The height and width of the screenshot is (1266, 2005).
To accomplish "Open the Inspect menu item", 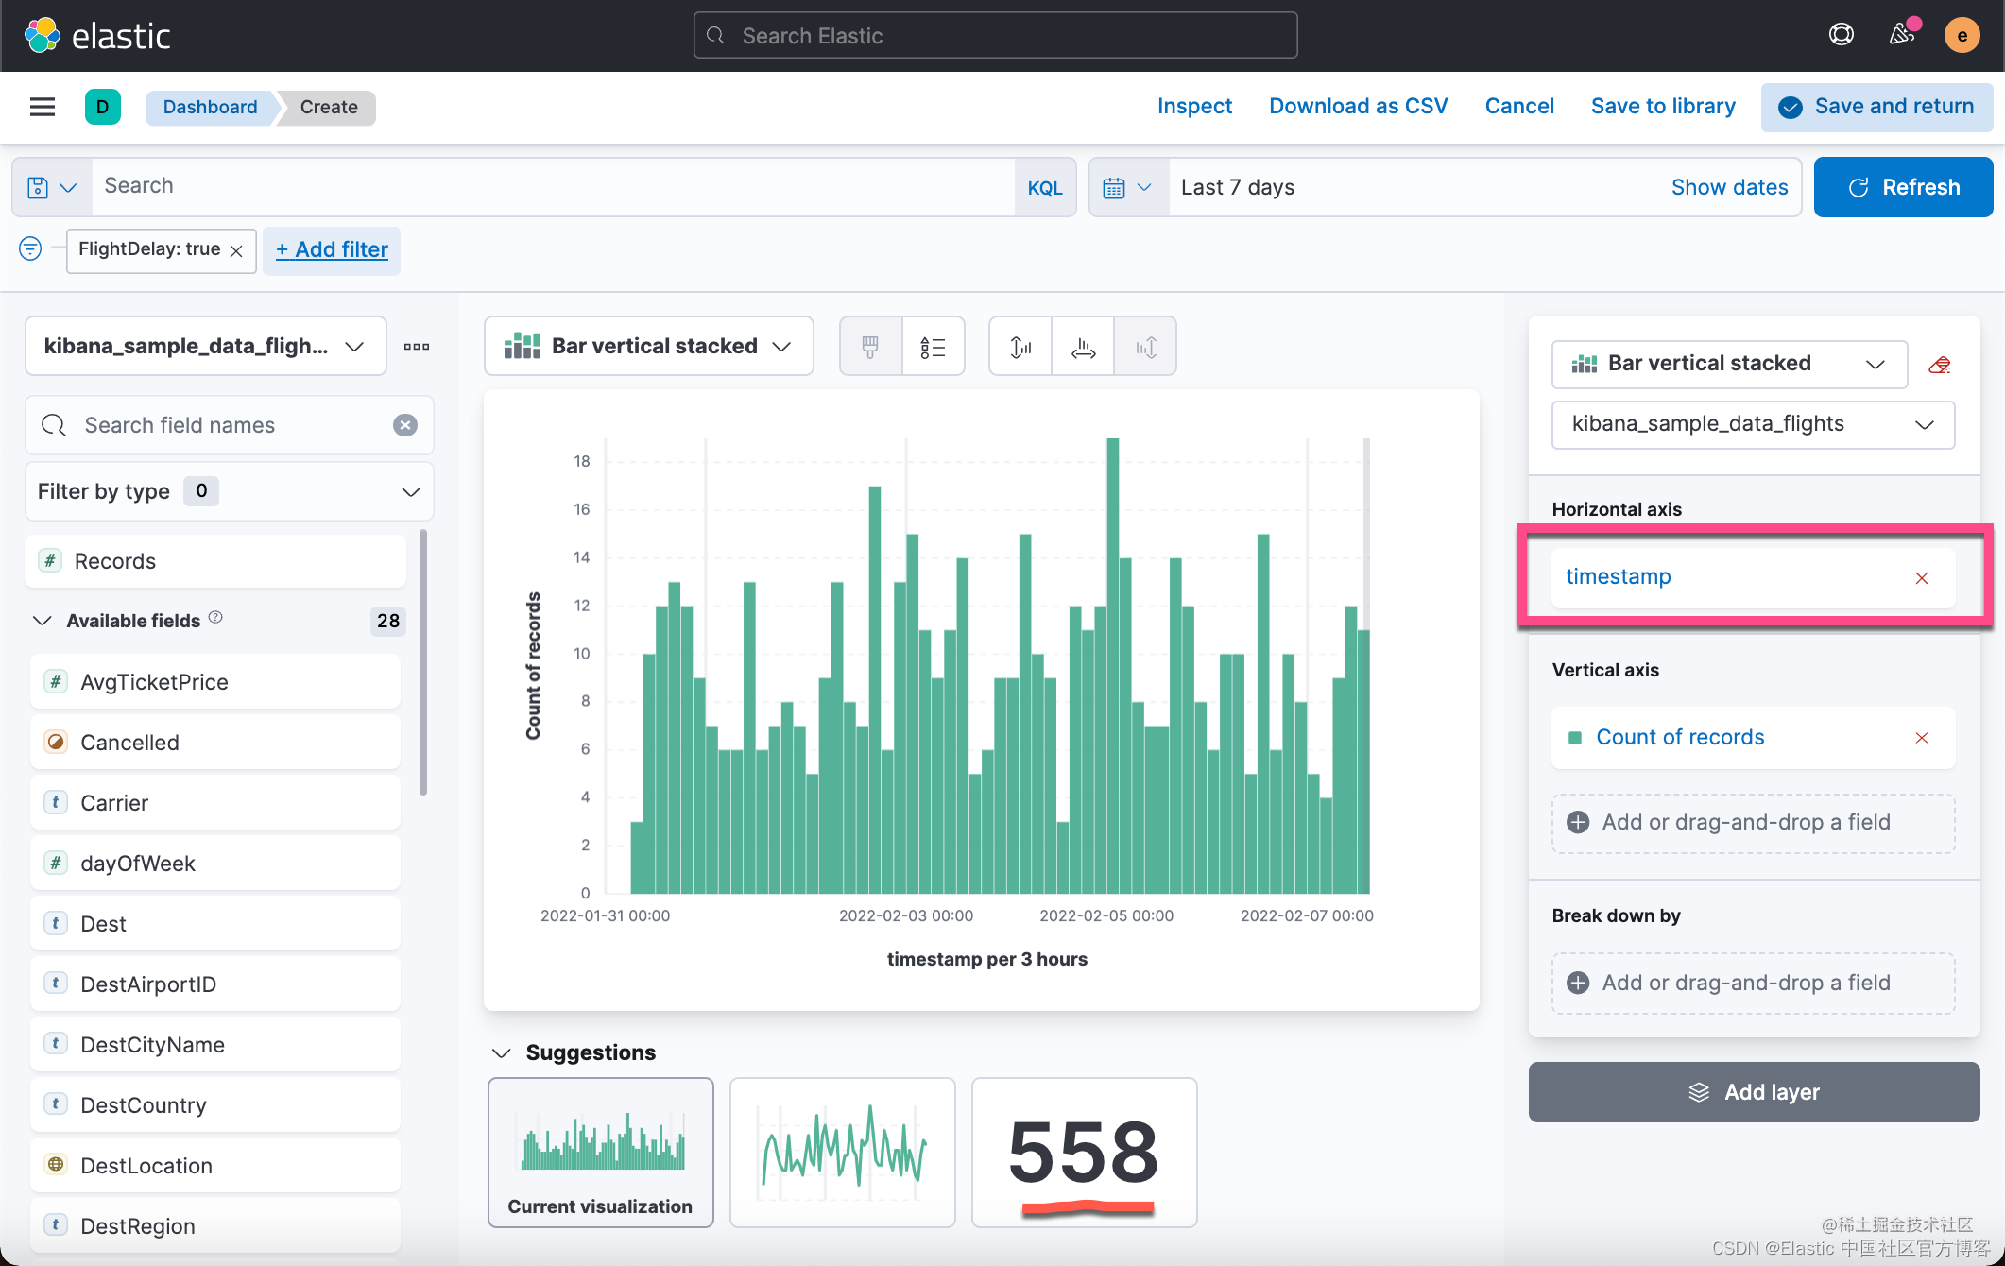I will point(1194,106).
